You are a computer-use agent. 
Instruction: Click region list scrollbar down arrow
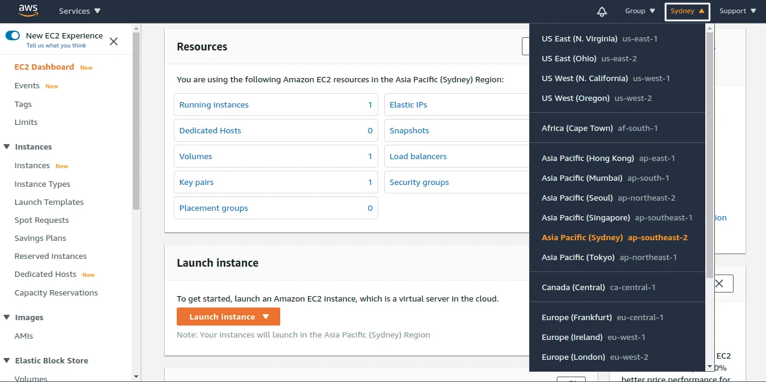709,366
